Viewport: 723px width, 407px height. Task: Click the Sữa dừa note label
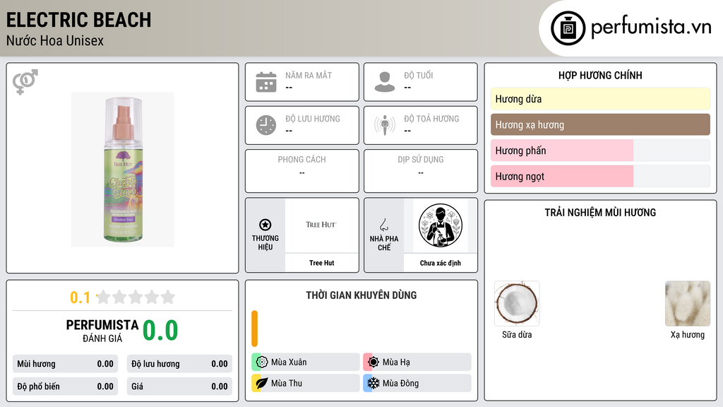(x=517, y=334)
